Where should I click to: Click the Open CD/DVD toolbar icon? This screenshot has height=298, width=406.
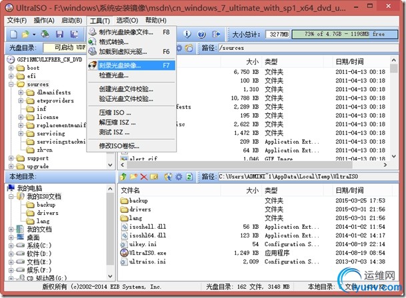pos(45,34)
